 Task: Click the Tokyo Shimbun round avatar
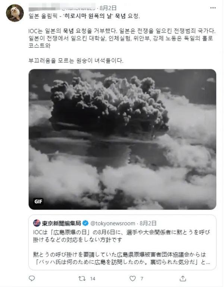tap(37, 223)
